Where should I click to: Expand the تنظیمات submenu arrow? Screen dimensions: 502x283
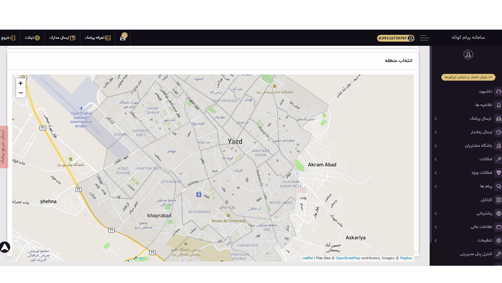[x=435, y=240]
